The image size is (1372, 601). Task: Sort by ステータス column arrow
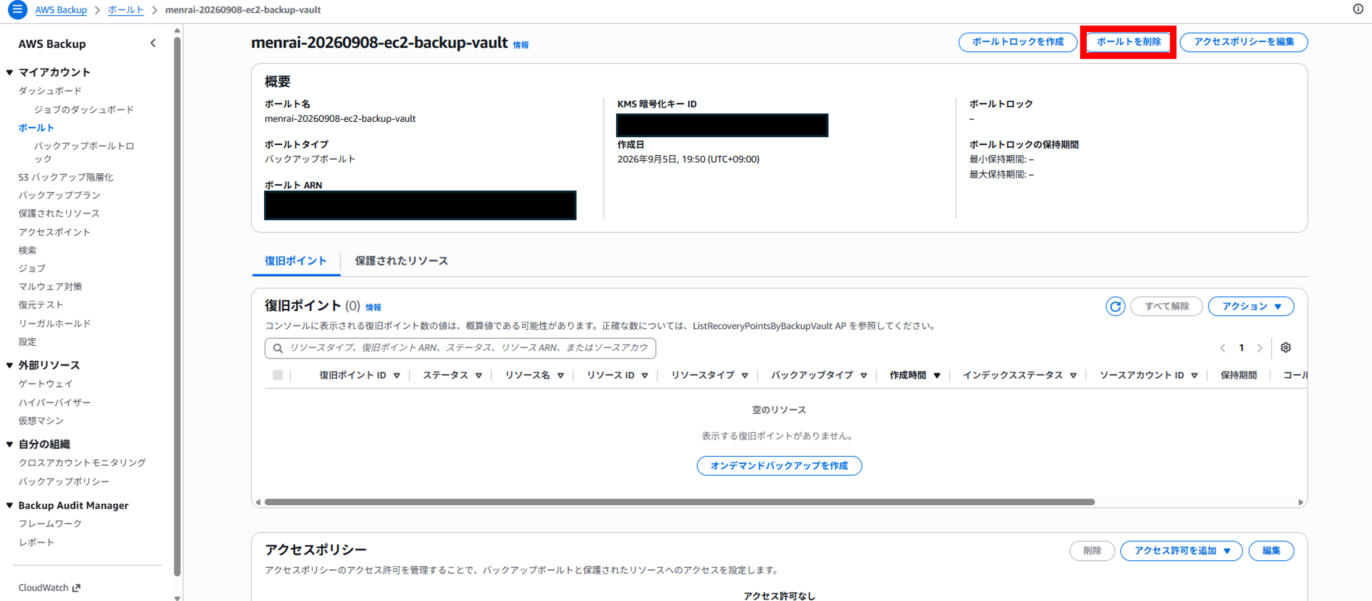pos(478,375)
